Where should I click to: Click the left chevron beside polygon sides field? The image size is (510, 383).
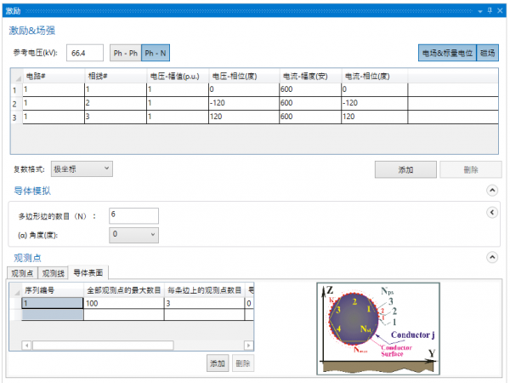[491, 213]
